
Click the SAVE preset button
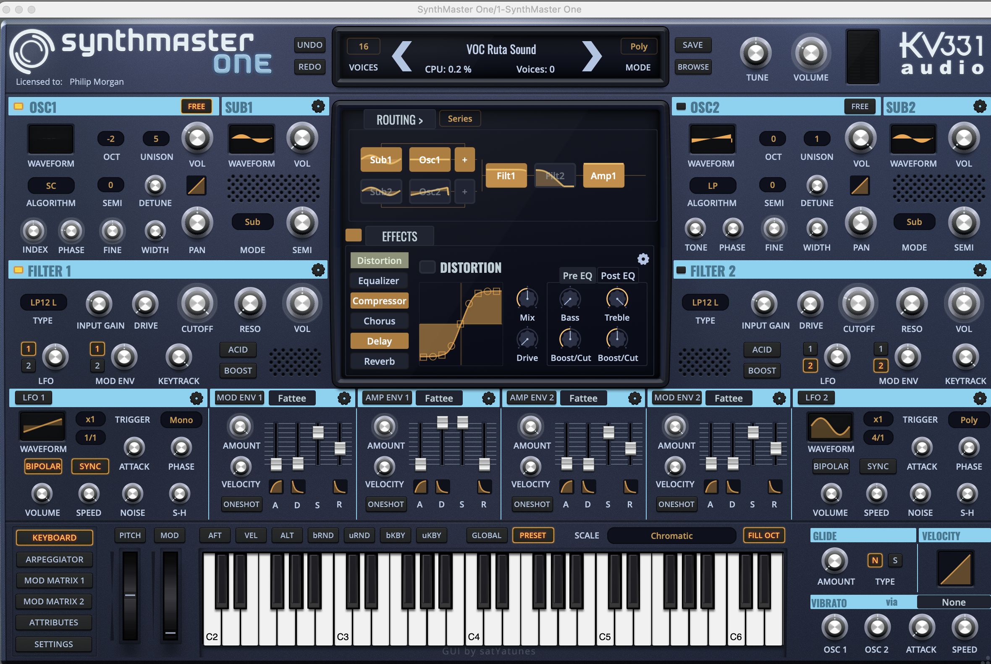692,45
